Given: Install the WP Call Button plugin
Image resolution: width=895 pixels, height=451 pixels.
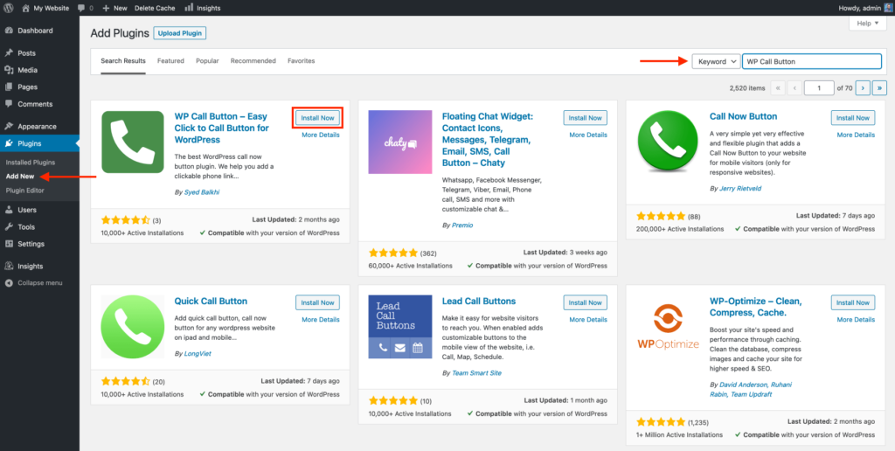Looking at the screenshot, I should (x=317, y=118).
